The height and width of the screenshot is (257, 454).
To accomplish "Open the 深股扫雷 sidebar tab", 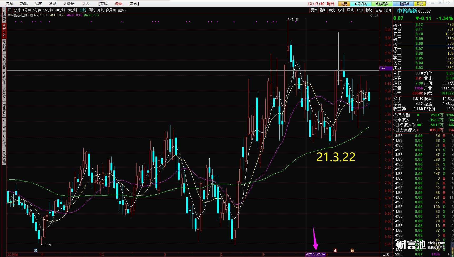I will [4, 47].
